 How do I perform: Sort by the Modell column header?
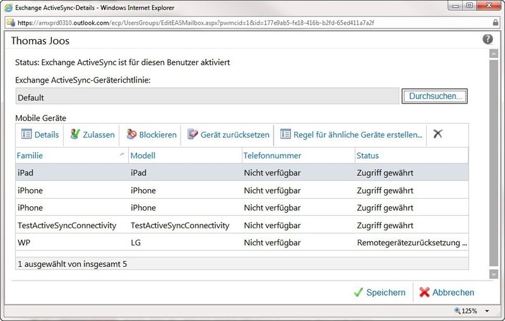click(185, 155)
